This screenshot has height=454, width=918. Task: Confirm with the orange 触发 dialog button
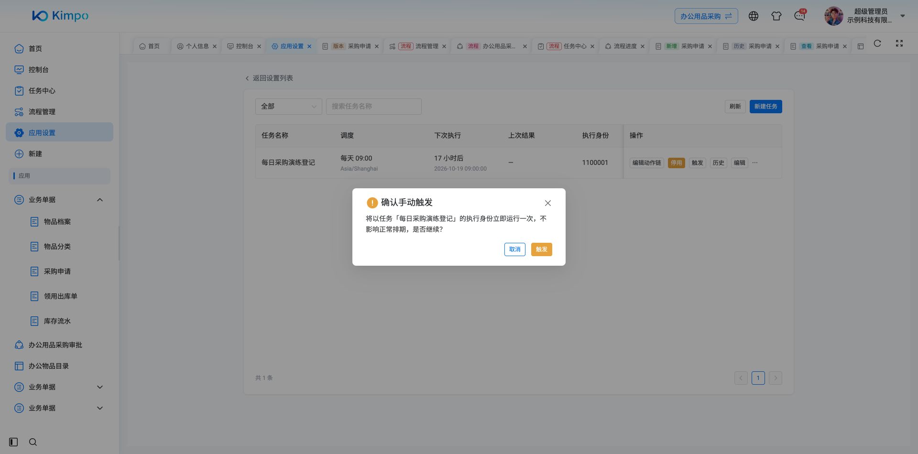coord(541,249)
